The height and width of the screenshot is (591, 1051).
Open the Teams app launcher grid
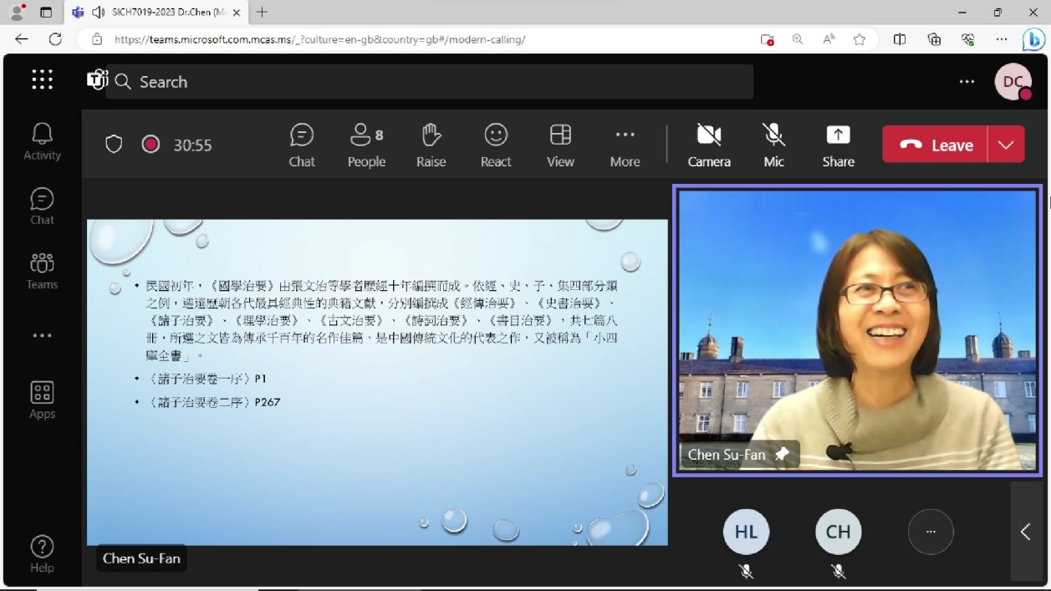point(42,79)
